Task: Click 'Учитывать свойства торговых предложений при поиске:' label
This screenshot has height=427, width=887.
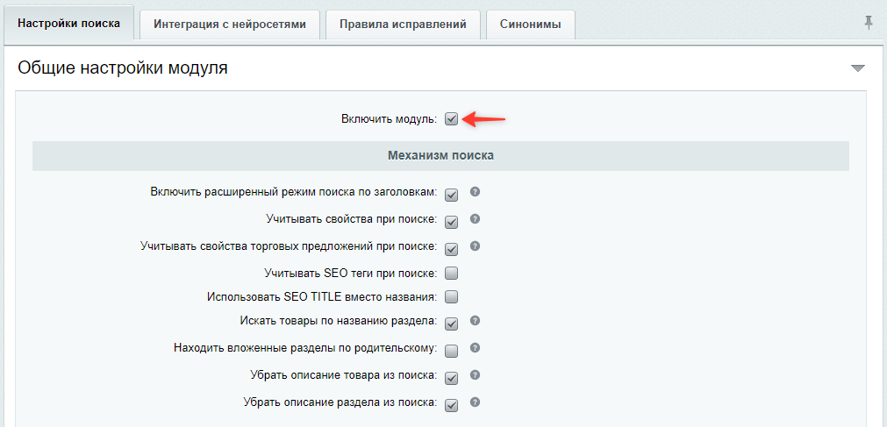Action: click(289, 246)
